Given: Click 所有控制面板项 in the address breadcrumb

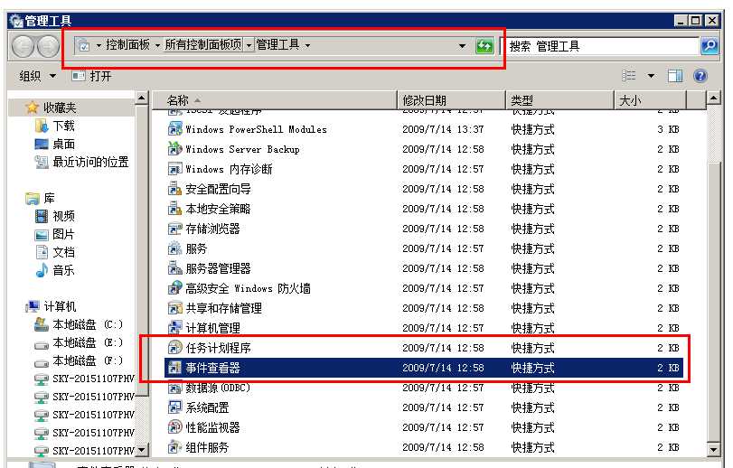Looking at the screenshot, I should pyautogui.click(x=202, y=45).
